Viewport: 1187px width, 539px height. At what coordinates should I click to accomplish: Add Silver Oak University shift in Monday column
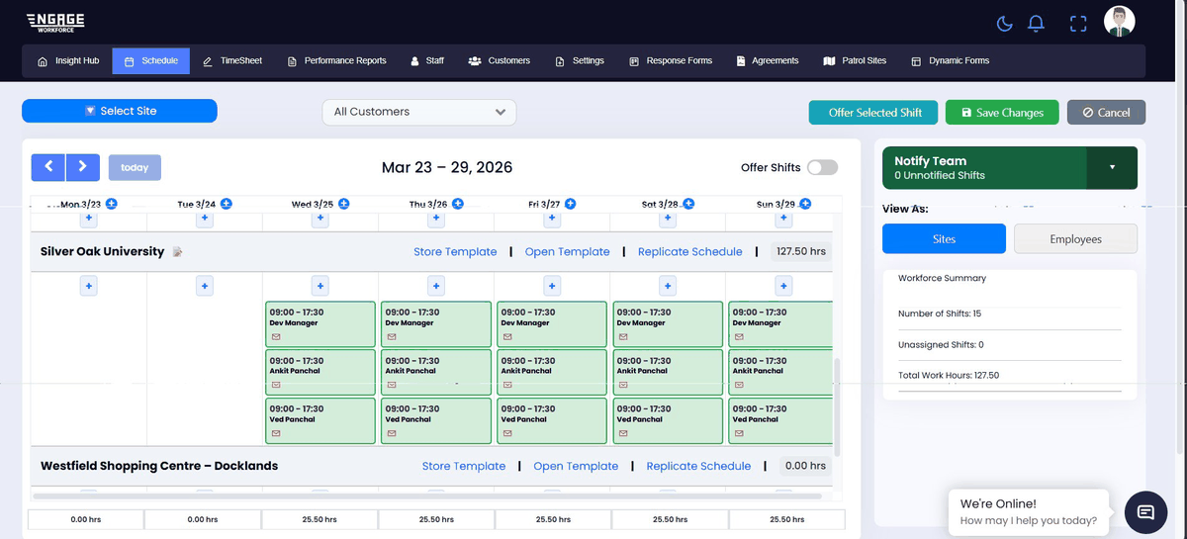coord(88,286)
